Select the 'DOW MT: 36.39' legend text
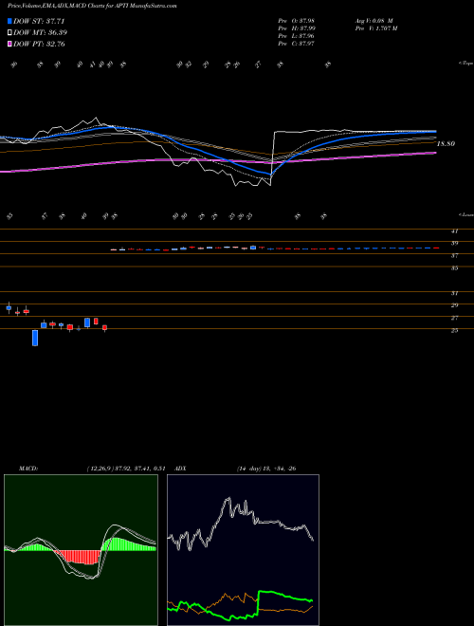 (x=40, y=33)
